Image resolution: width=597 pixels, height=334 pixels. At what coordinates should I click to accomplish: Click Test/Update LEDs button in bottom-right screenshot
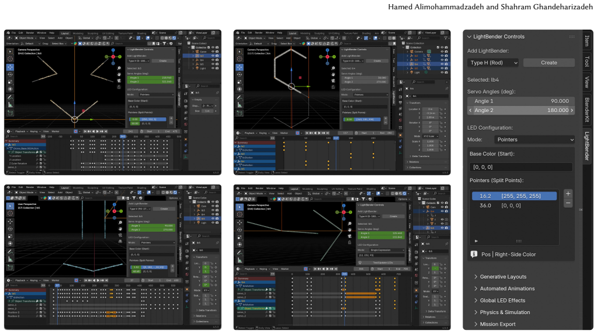(381, 263)
